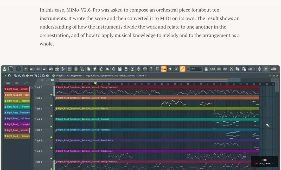Mute Track 2 using its green dot

point(51,105)
